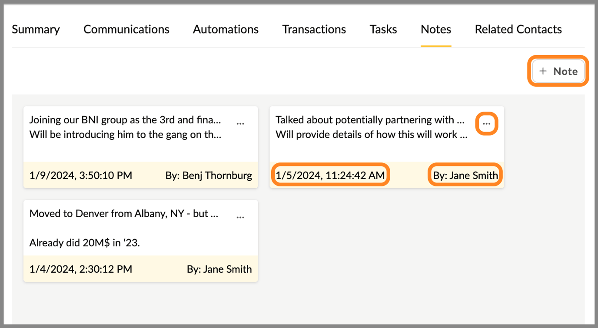Select the Automations tab
The height and width of the screenshot is (328, 598).
tap(226, 29)
